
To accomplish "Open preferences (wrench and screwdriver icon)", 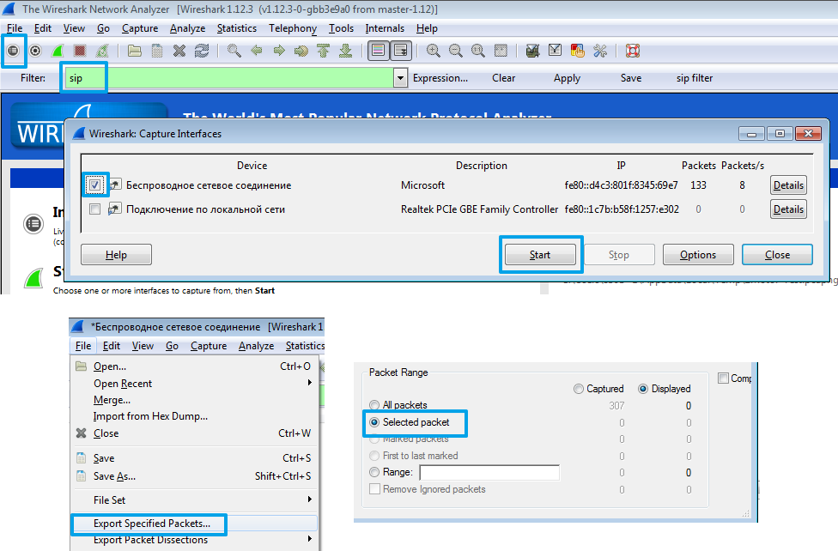I will pos(600,51).
